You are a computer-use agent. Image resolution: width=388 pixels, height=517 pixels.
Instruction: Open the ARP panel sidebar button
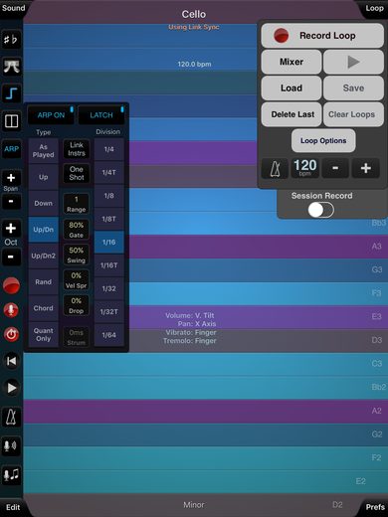click(11, 149)
